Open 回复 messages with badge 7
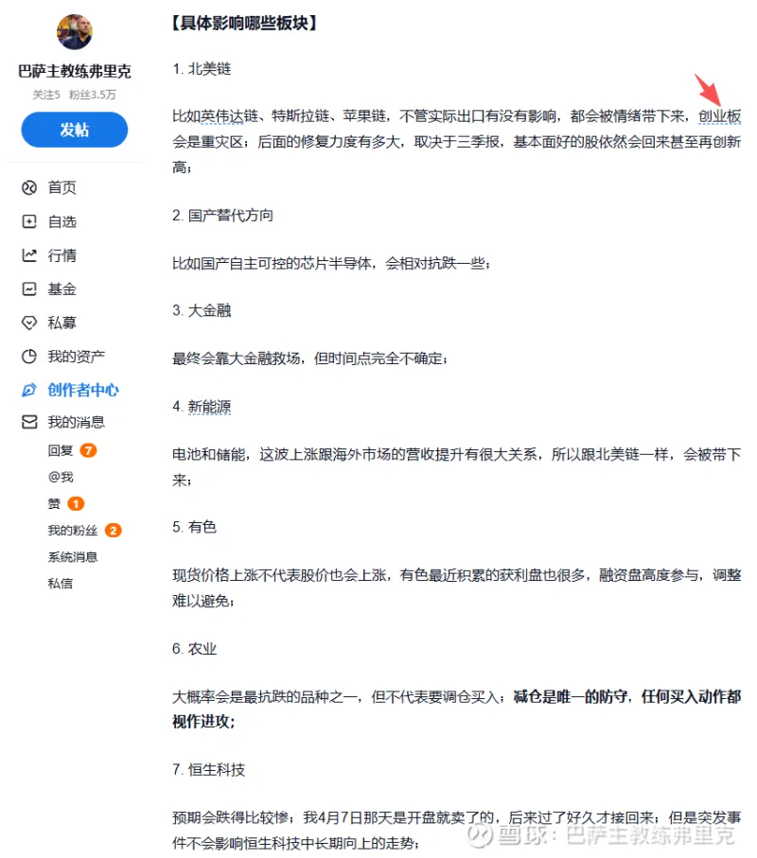Image resolution: width=757 pixels, height=858 pixels. (x=61, y=450)
